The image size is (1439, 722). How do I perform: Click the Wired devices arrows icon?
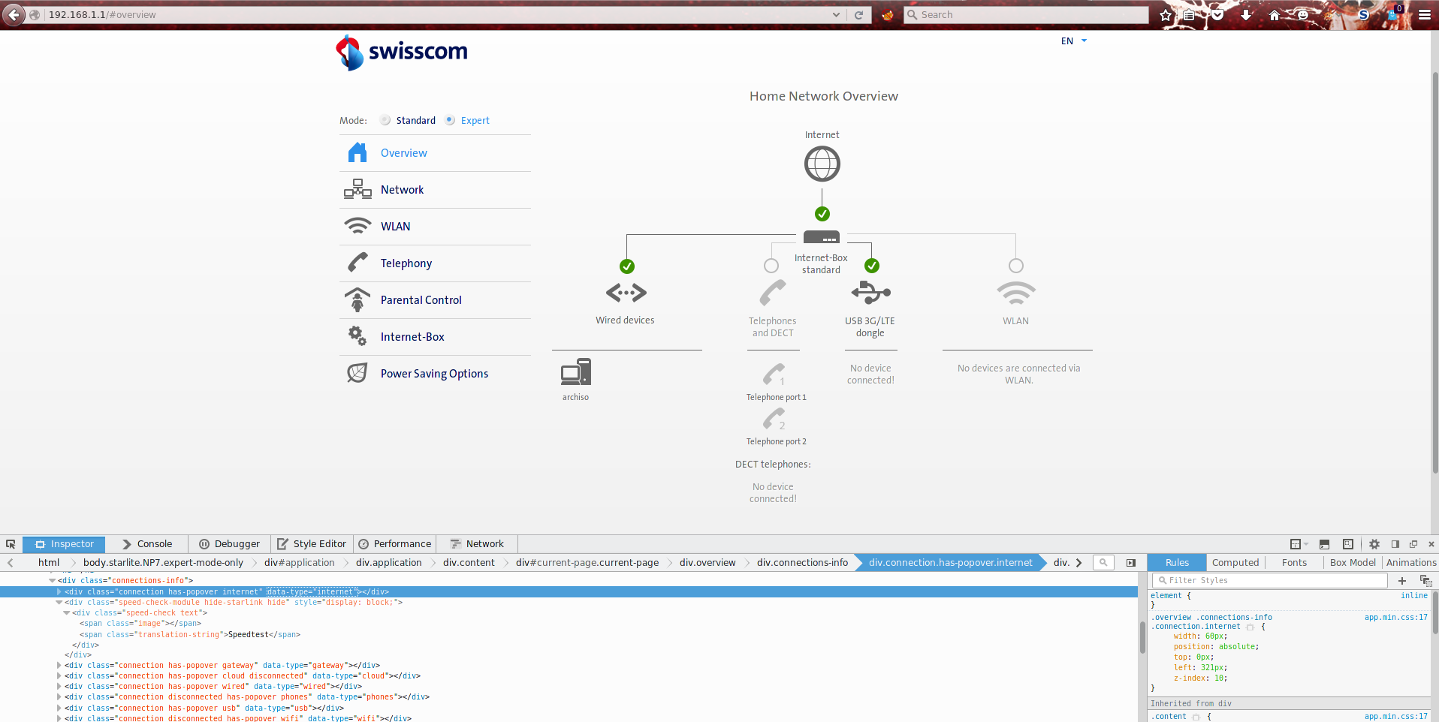(x=626, y=293)
